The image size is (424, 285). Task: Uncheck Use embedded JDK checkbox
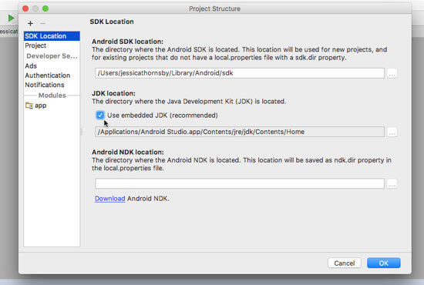click(x=100, y=115)
